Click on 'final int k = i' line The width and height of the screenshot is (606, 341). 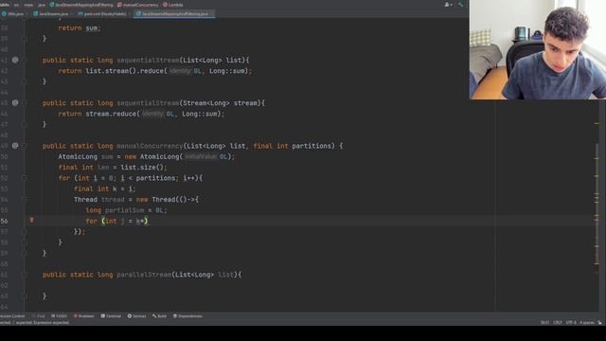[105, 189]
